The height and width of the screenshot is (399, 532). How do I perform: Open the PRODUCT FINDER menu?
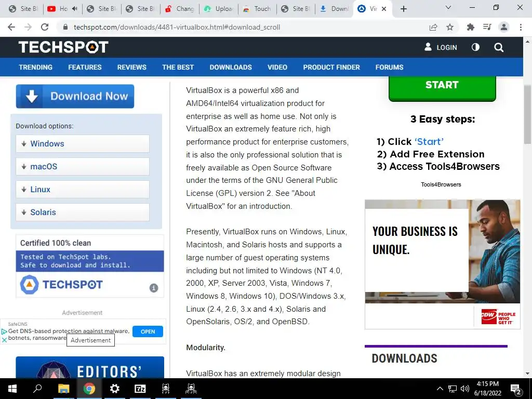point(331,67)
